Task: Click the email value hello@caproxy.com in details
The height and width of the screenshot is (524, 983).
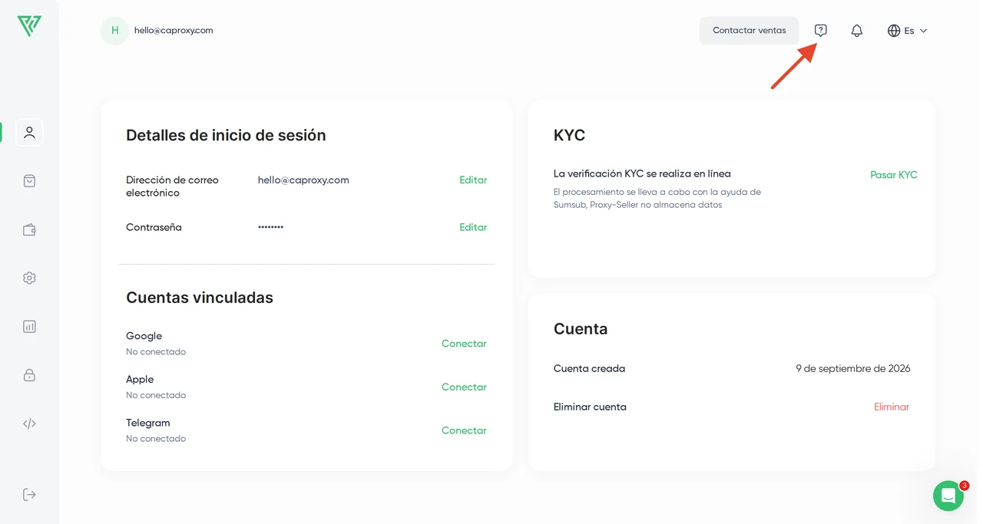Action: pyautogui.click(x=303, y=180)
